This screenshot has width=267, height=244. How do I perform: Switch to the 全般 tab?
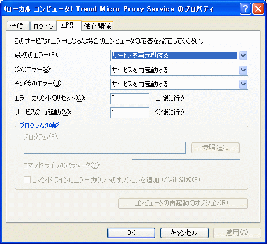click(18, 26)
